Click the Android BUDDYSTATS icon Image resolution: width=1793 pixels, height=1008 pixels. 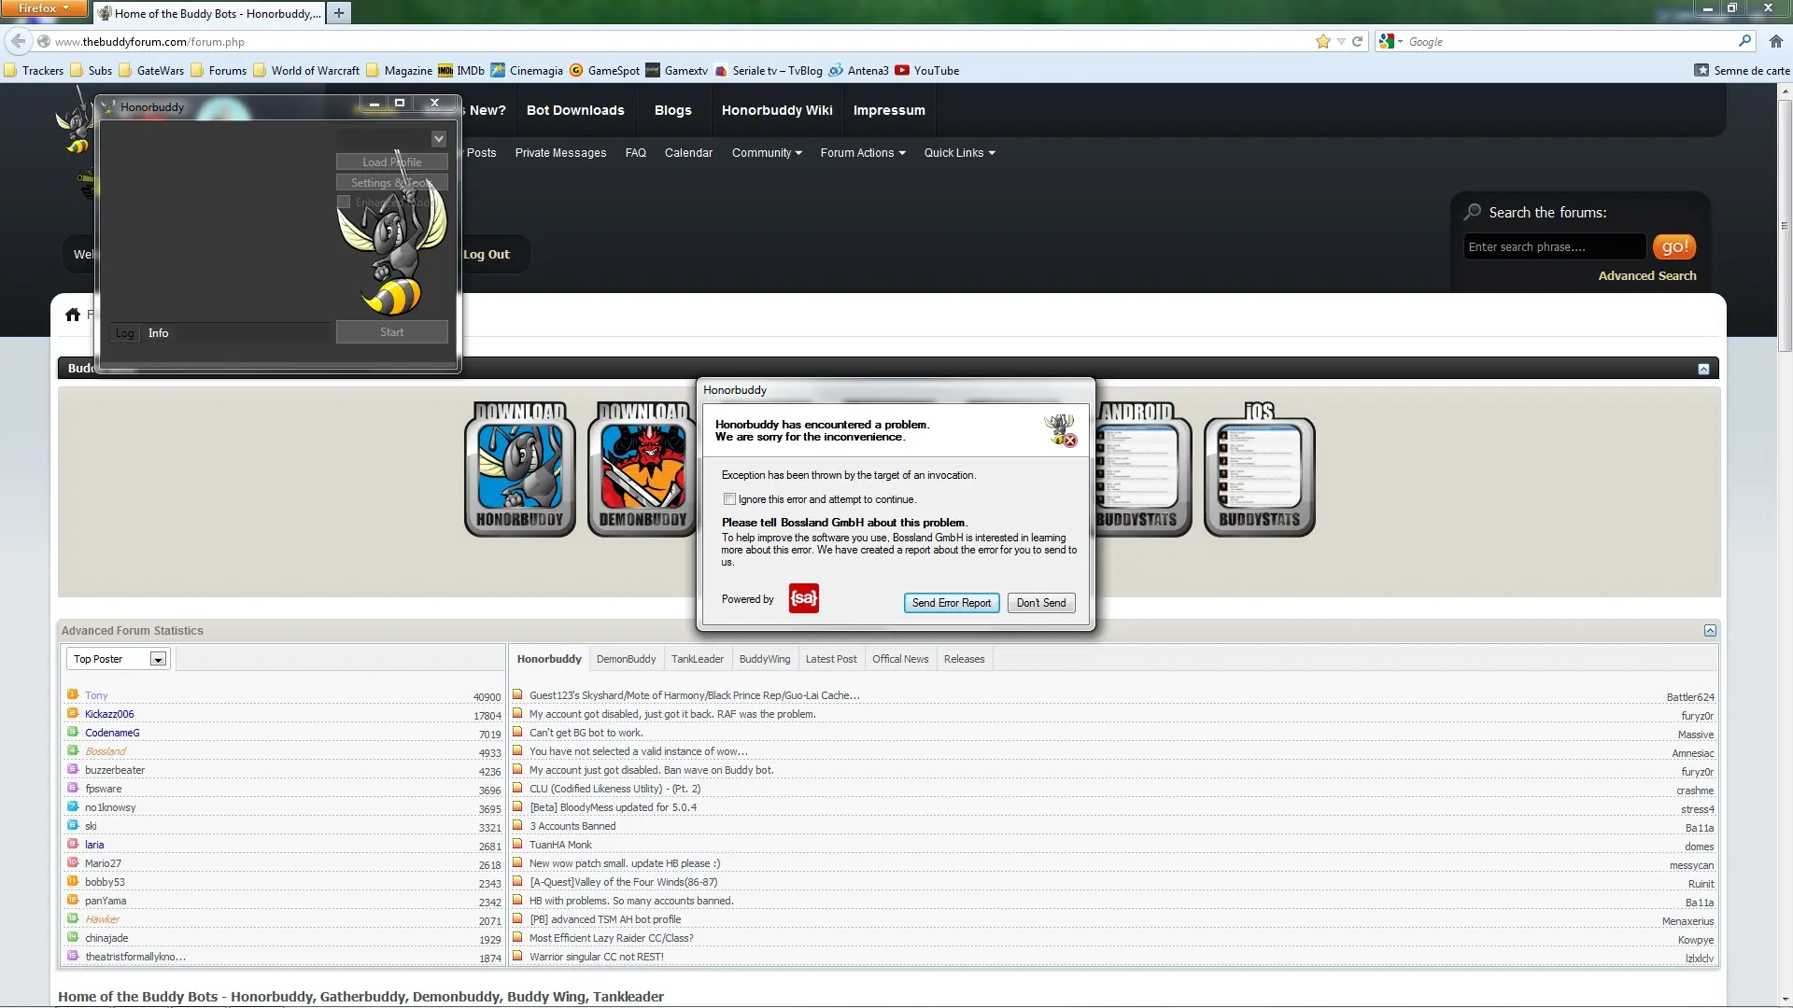[x=1144, y=469]
